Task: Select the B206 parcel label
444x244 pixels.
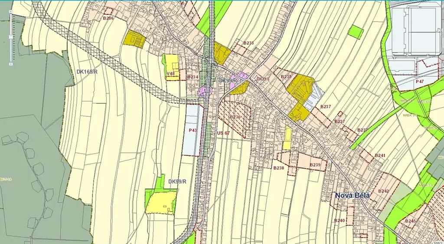Action: [108, 18]
